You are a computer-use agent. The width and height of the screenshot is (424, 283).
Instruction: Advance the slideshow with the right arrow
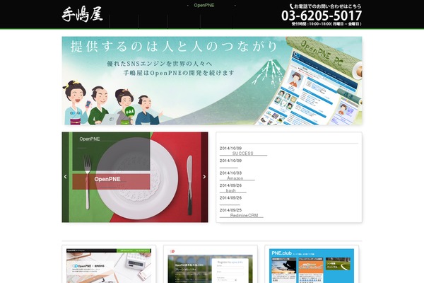[x=204, y=177]
